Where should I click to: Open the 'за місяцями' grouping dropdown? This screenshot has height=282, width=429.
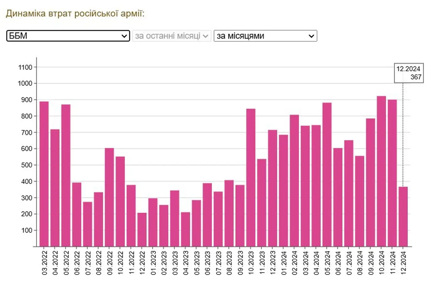(265, 36)
